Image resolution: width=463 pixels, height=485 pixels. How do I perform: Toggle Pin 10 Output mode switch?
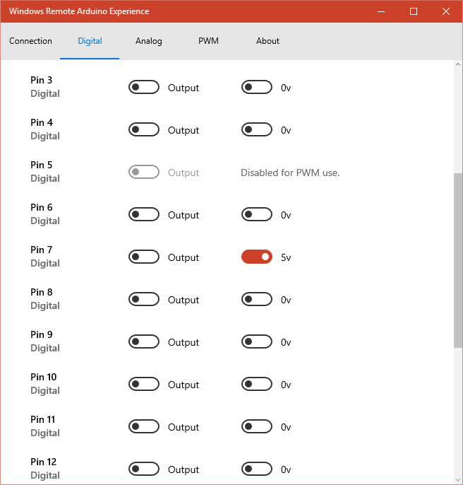coord(144,385)
